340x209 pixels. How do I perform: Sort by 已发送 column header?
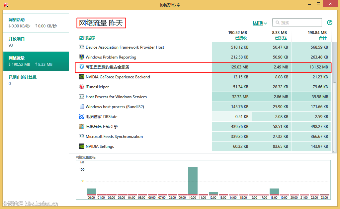coord(281,38)
